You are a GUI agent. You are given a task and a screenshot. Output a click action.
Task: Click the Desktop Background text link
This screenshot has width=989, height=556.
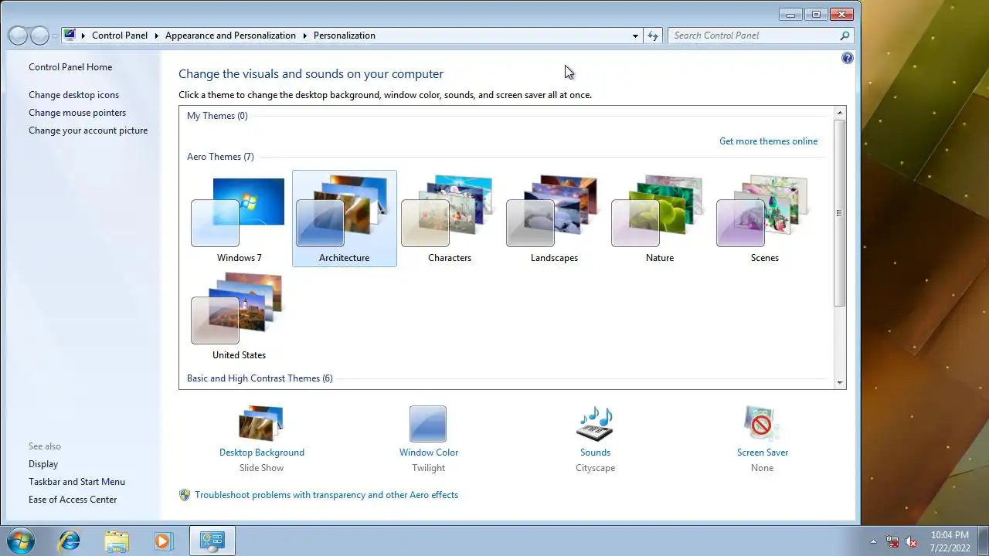point(262,453)
